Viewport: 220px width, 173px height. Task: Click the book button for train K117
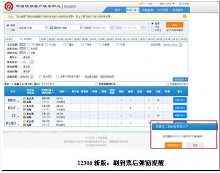tap(180, 108)
